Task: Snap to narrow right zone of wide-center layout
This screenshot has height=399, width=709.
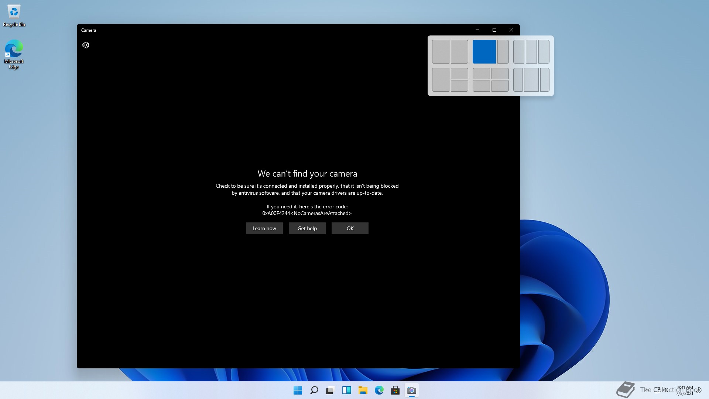Action: 545,80
